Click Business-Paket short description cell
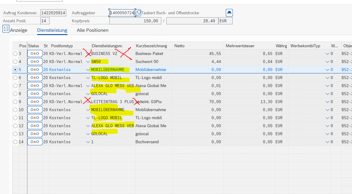This screenshot has height=194, width=352. (x=154, y=54)
